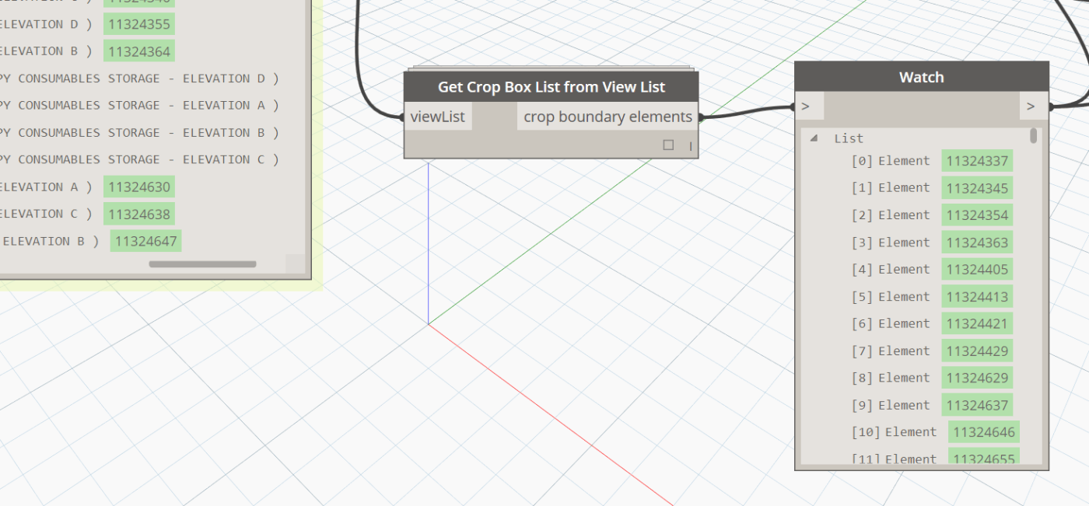Click element ID 11324630 in left list
Image resolution: width=1089 pixels, height=506 pixels.
tap(139, 187)
